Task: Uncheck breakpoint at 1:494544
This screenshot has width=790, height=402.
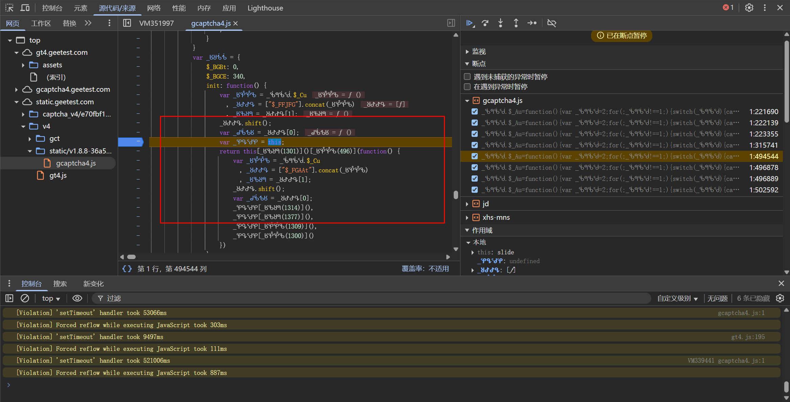Action: pos(474,156)
